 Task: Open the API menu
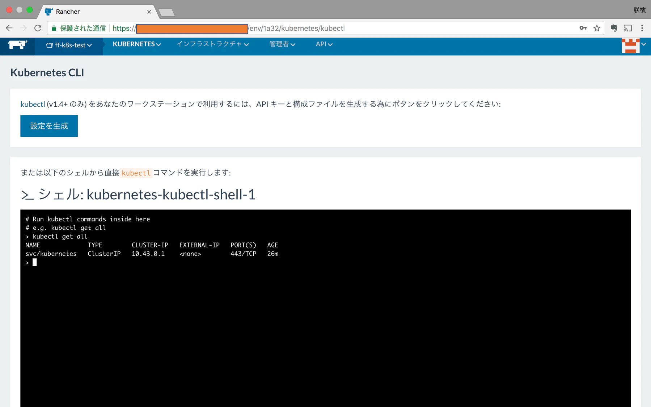click(324, 44)
